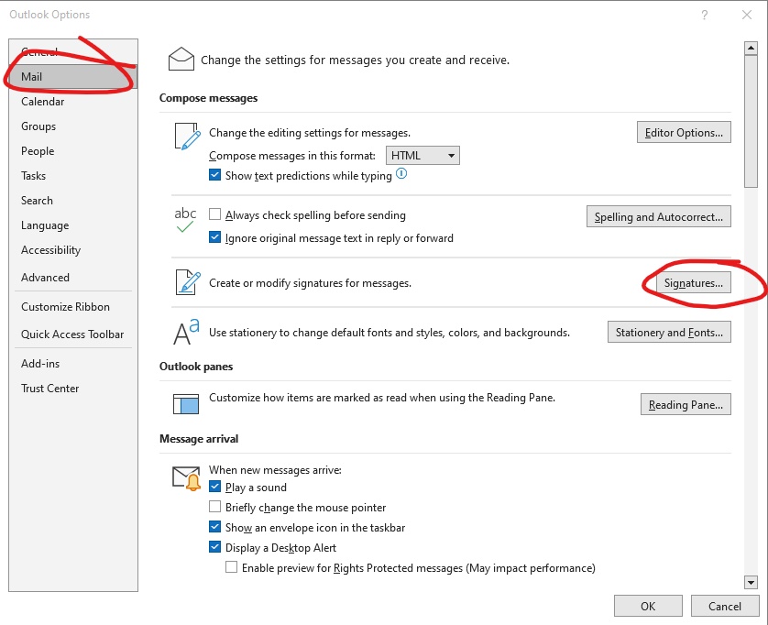Uncheck Display a Desktop Alert

point(214,546)
